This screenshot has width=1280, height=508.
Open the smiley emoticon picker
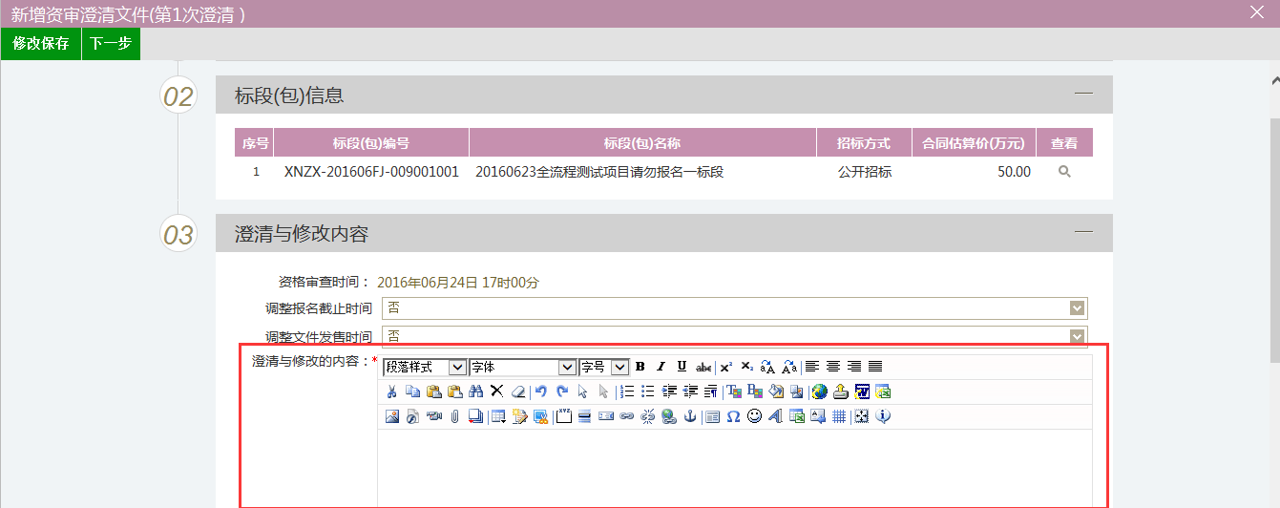point(754,416)
